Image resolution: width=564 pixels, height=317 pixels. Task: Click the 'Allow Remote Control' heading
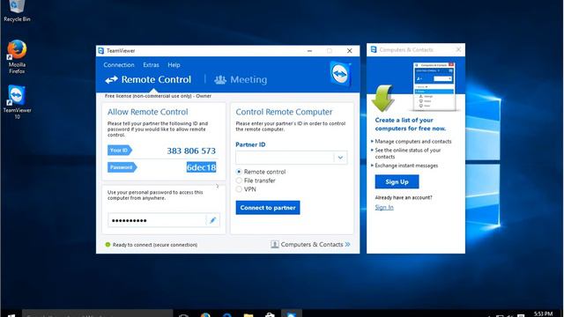148,112
